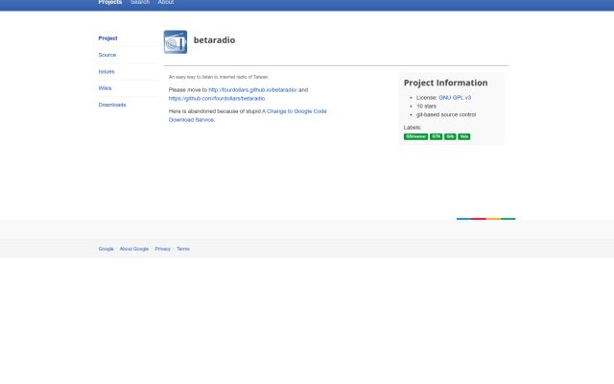Open the Source sidebar section
This screenshot has width=614, height=384.
coord(106,55)
